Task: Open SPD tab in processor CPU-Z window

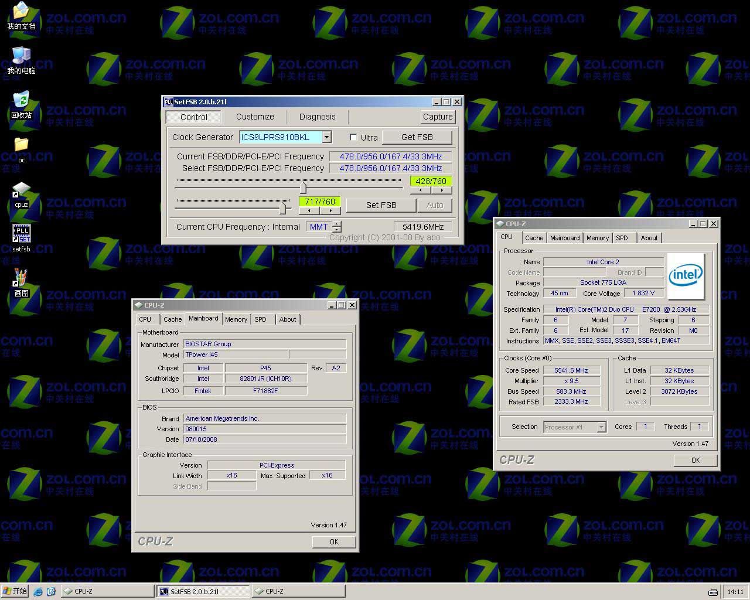Action: coord(622,238)
